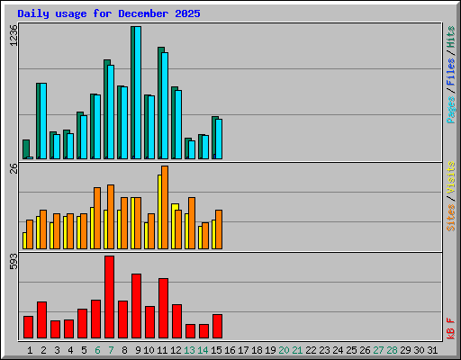Click the cyan hits bar for day 9
Image resolution: width=461 pixels, height=360 pixels.
click(x=138, y=93)
